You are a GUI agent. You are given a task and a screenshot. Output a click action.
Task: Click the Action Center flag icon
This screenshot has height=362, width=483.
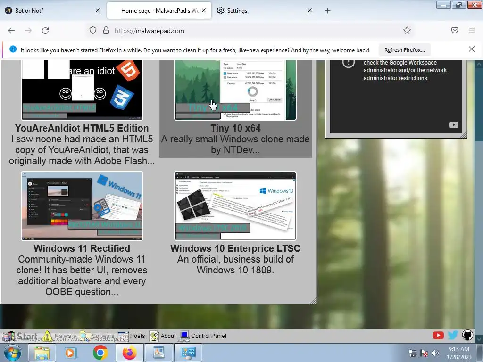424,353
